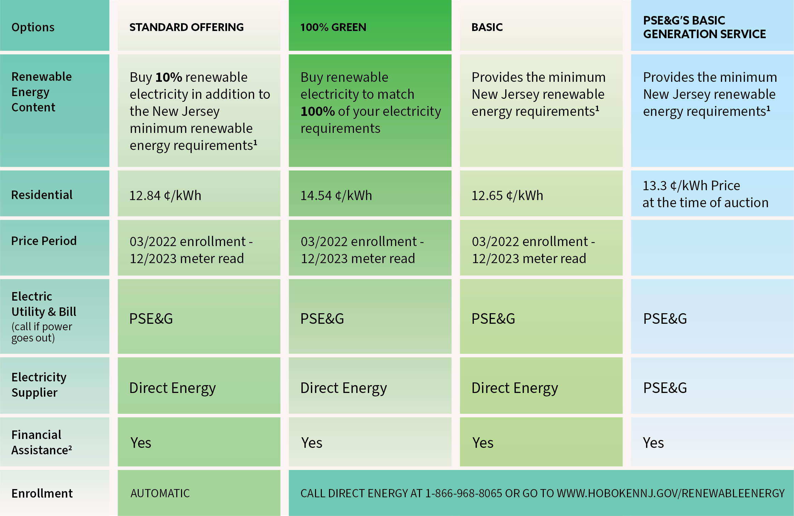Click 100% Green's 'Direct Energy' supplier cell

[x=370, y=385]
